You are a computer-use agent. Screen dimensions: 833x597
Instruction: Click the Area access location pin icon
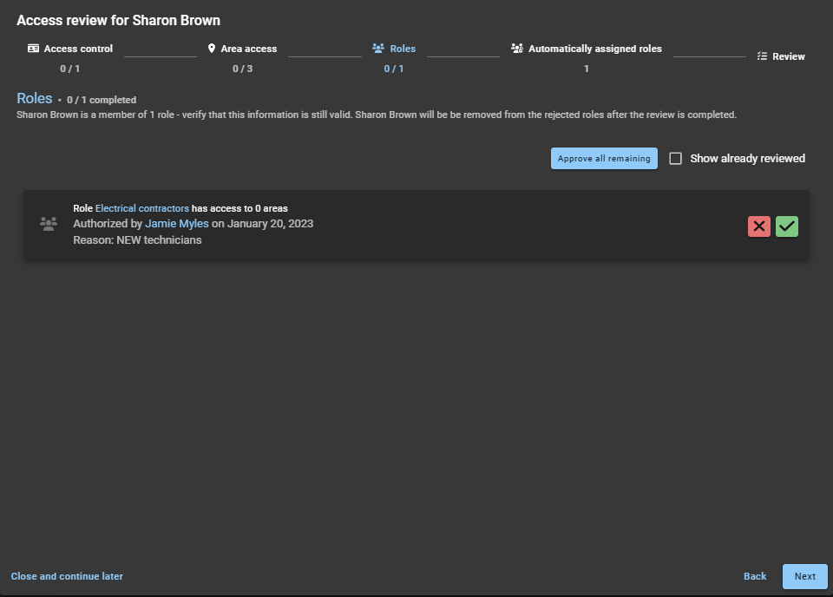212,49
